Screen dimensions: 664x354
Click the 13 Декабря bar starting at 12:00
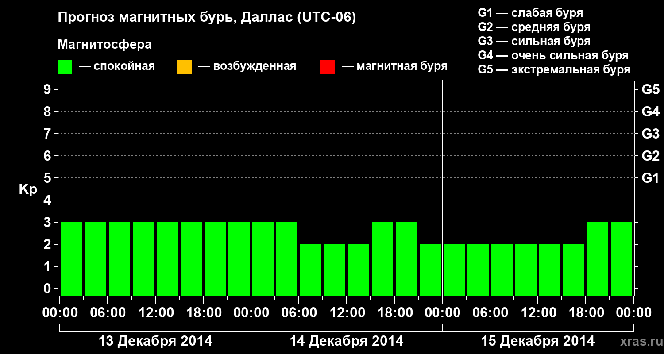[167, 258]
